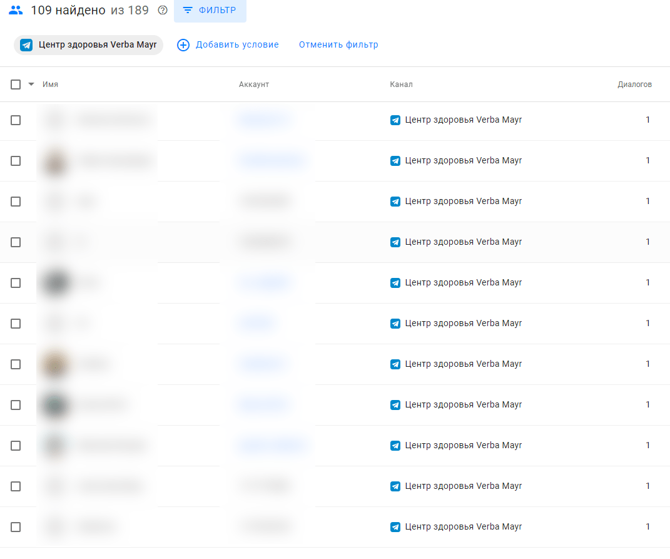Screen dimensions: 670x559
Task: Open the help question mark icon
Action: pos(163,10)
